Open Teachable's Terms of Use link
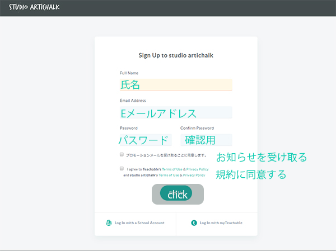Image resolution: width=336 pixels, height=251 pixels. pyautogui.click(x=172, y=169)
